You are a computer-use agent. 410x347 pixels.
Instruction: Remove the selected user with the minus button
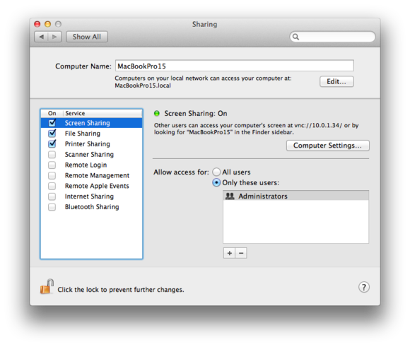241,253
